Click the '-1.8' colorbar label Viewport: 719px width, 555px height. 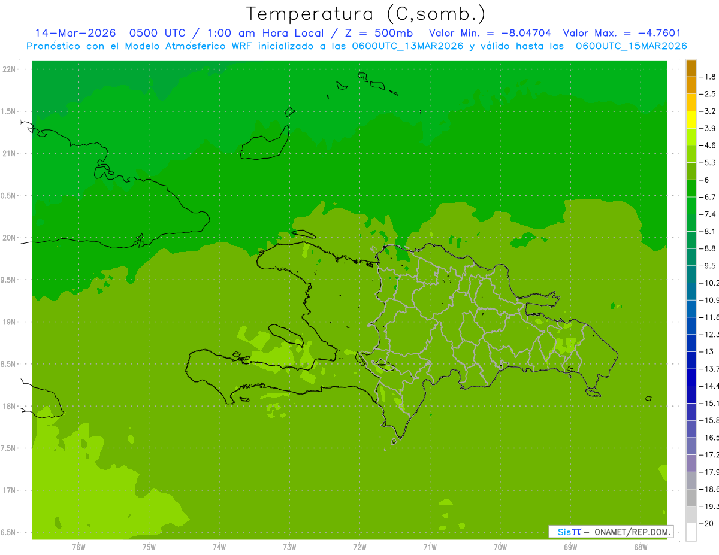(708, 77)
